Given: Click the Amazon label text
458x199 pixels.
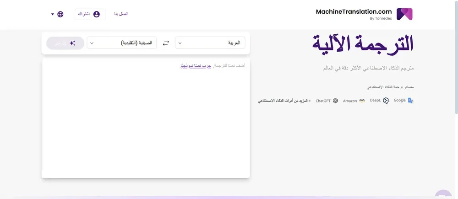Looking at the screenshot, I should point(350,101).
